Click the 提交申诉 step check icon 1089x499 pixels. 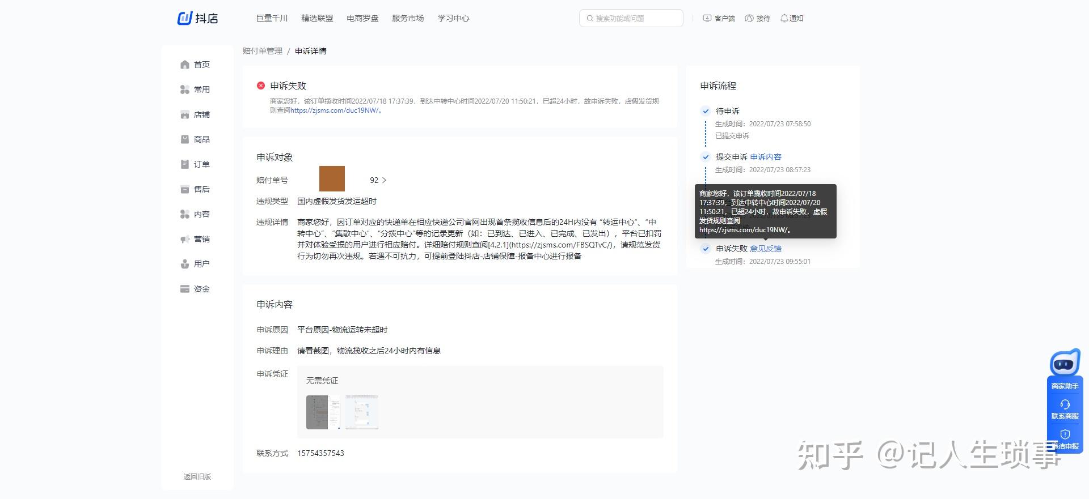pyautogui.click(x=706, y=157)
